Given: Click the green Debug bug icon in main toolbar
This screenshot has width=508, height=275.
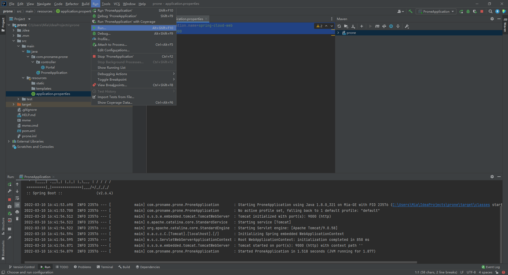Looking at the screenshot, I should coord(468,11).
